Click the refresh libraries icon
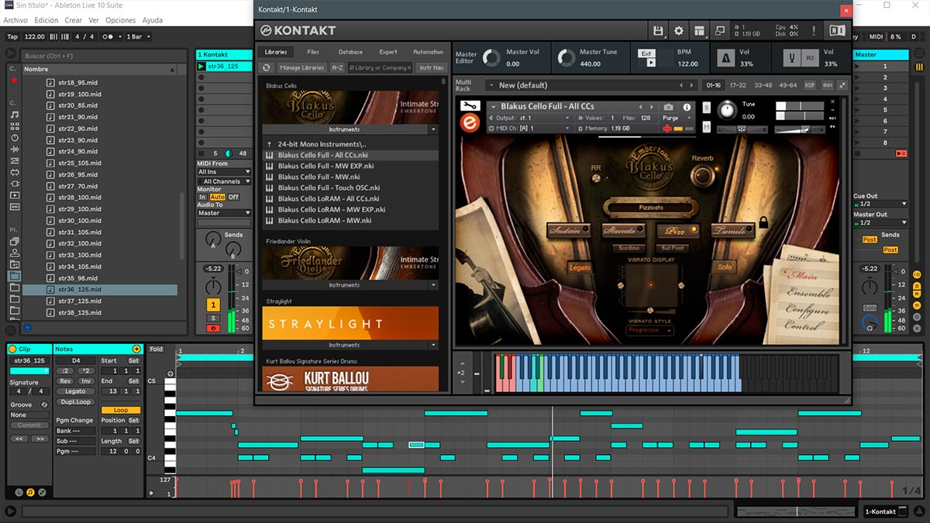Image resolution: width=930 pixels, height=523 pixels. pos(267,68)
